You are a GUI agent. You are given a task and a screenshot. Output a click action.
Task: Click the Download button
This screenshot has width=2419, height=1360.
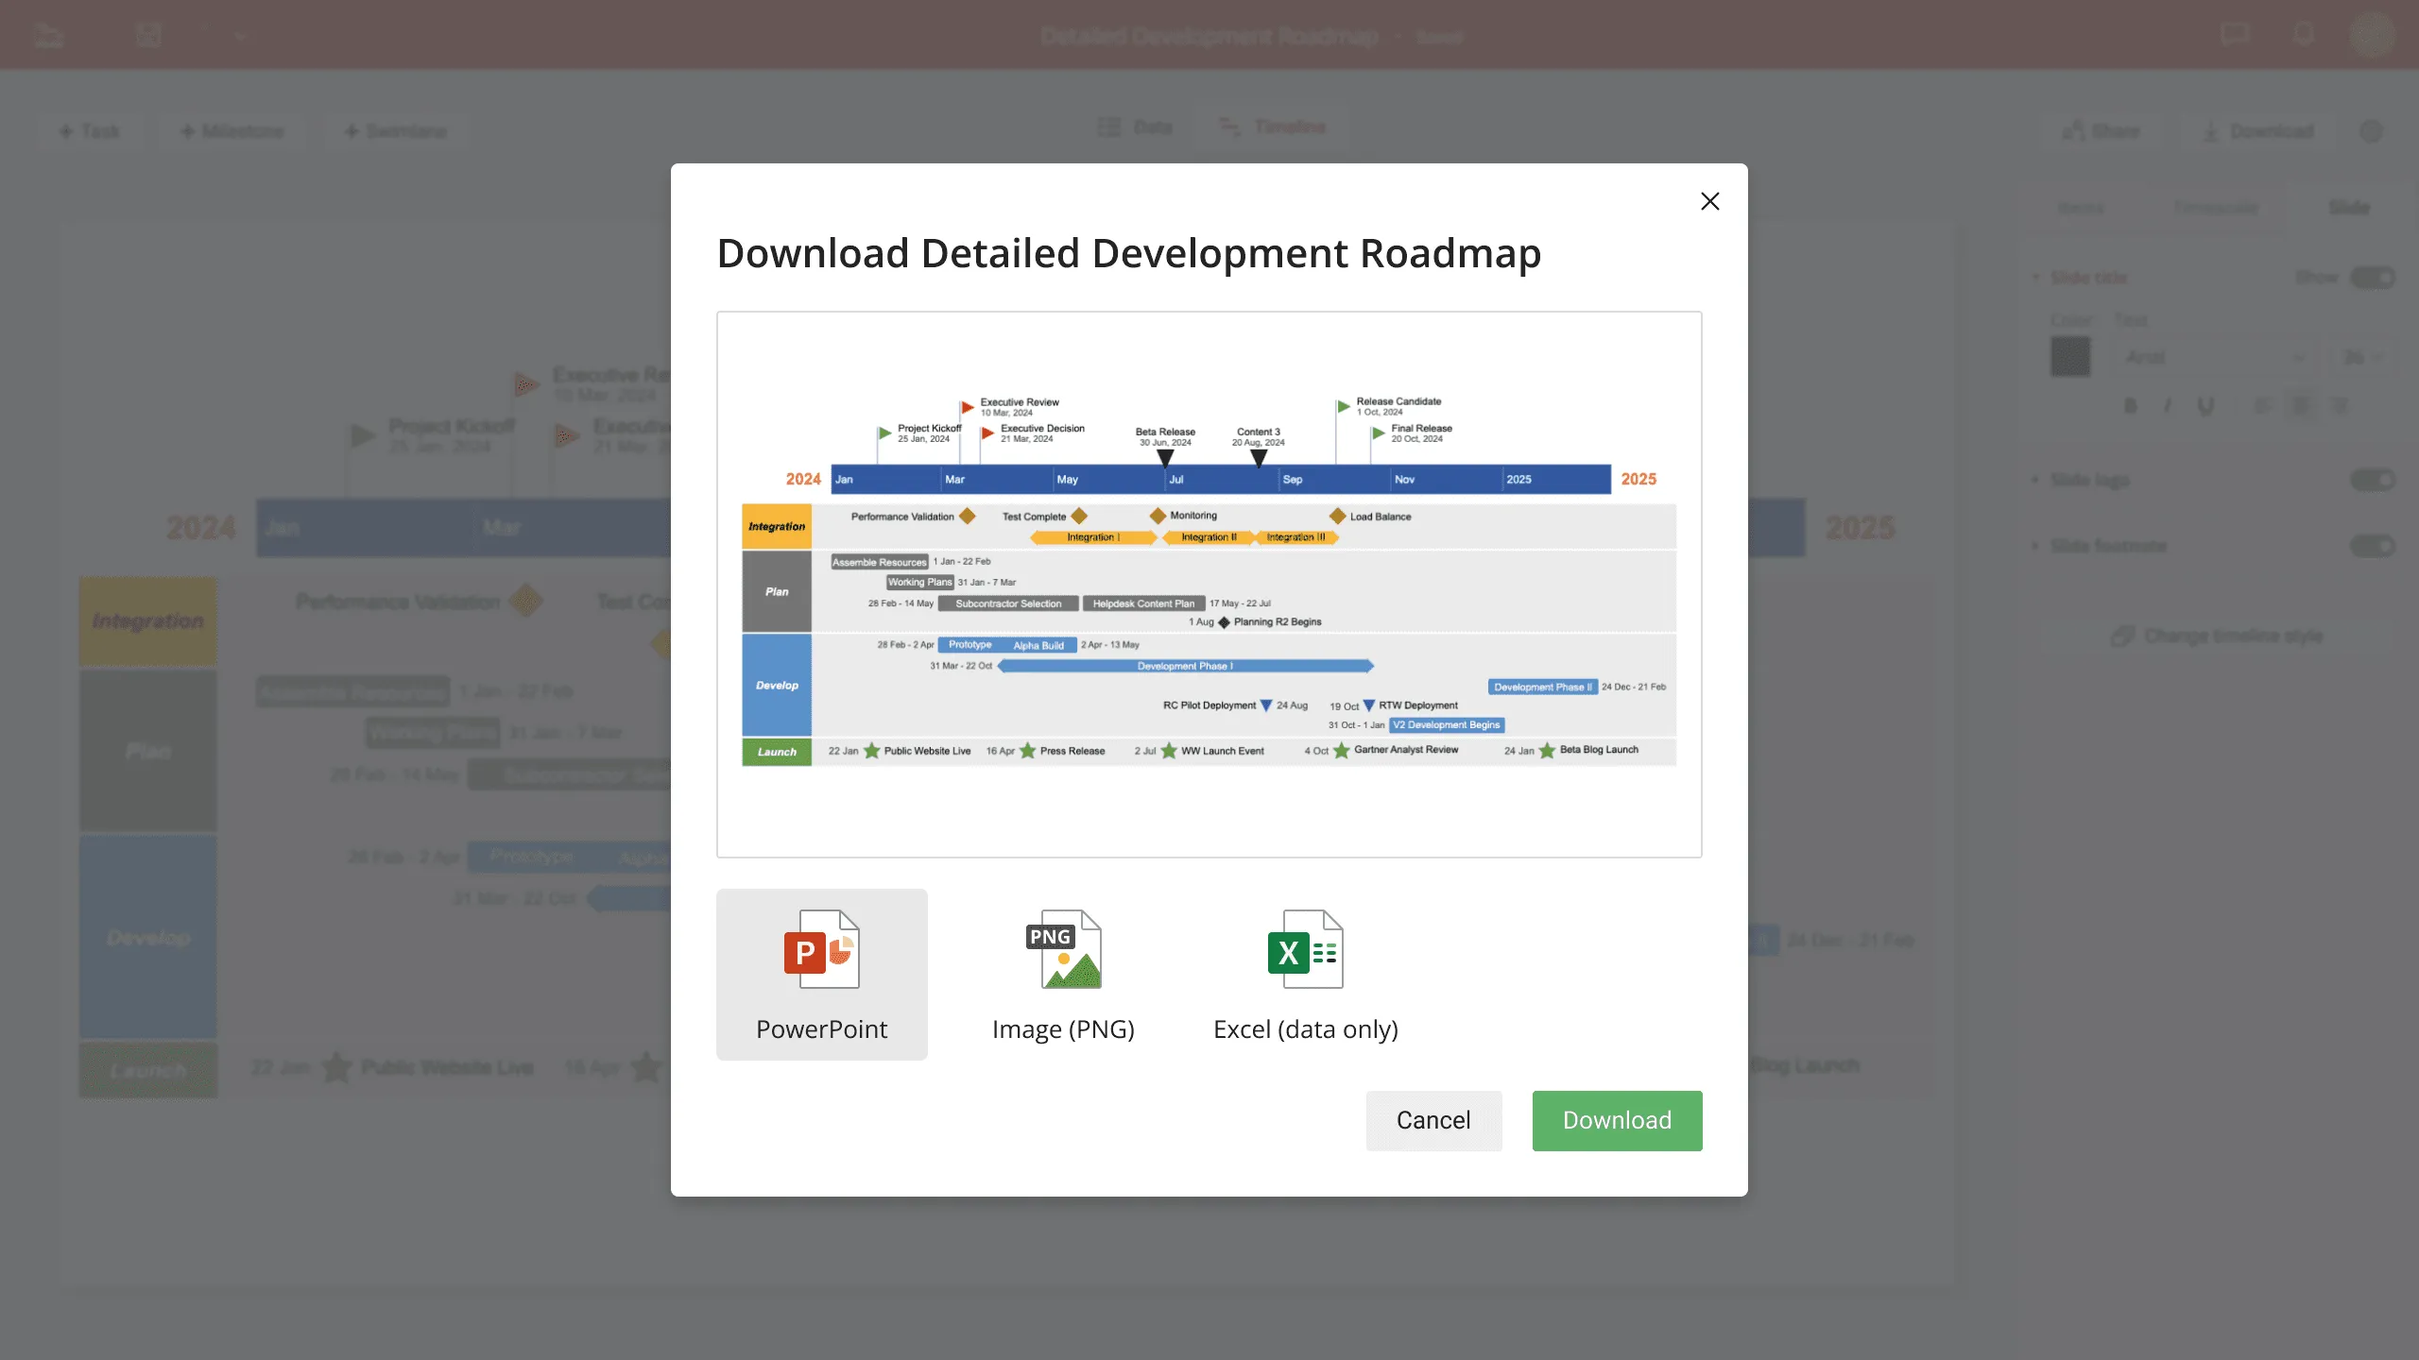(x=1617, y=1119)
